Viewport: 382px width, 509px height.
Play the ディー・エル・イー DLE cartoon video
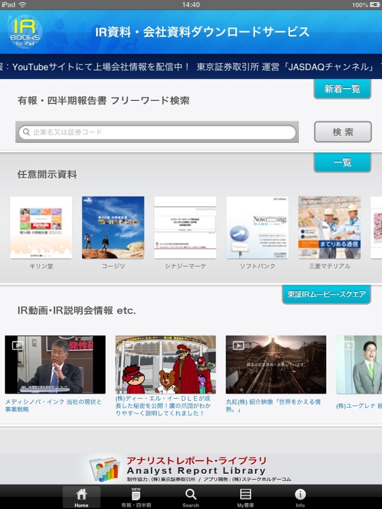(165, 365)
